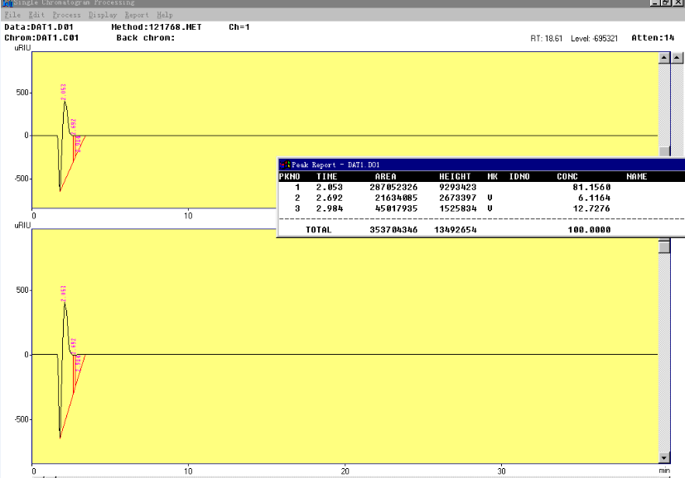Open the Edit menu
This screenshot has height=478, width=685.
[x=36, y=15]
